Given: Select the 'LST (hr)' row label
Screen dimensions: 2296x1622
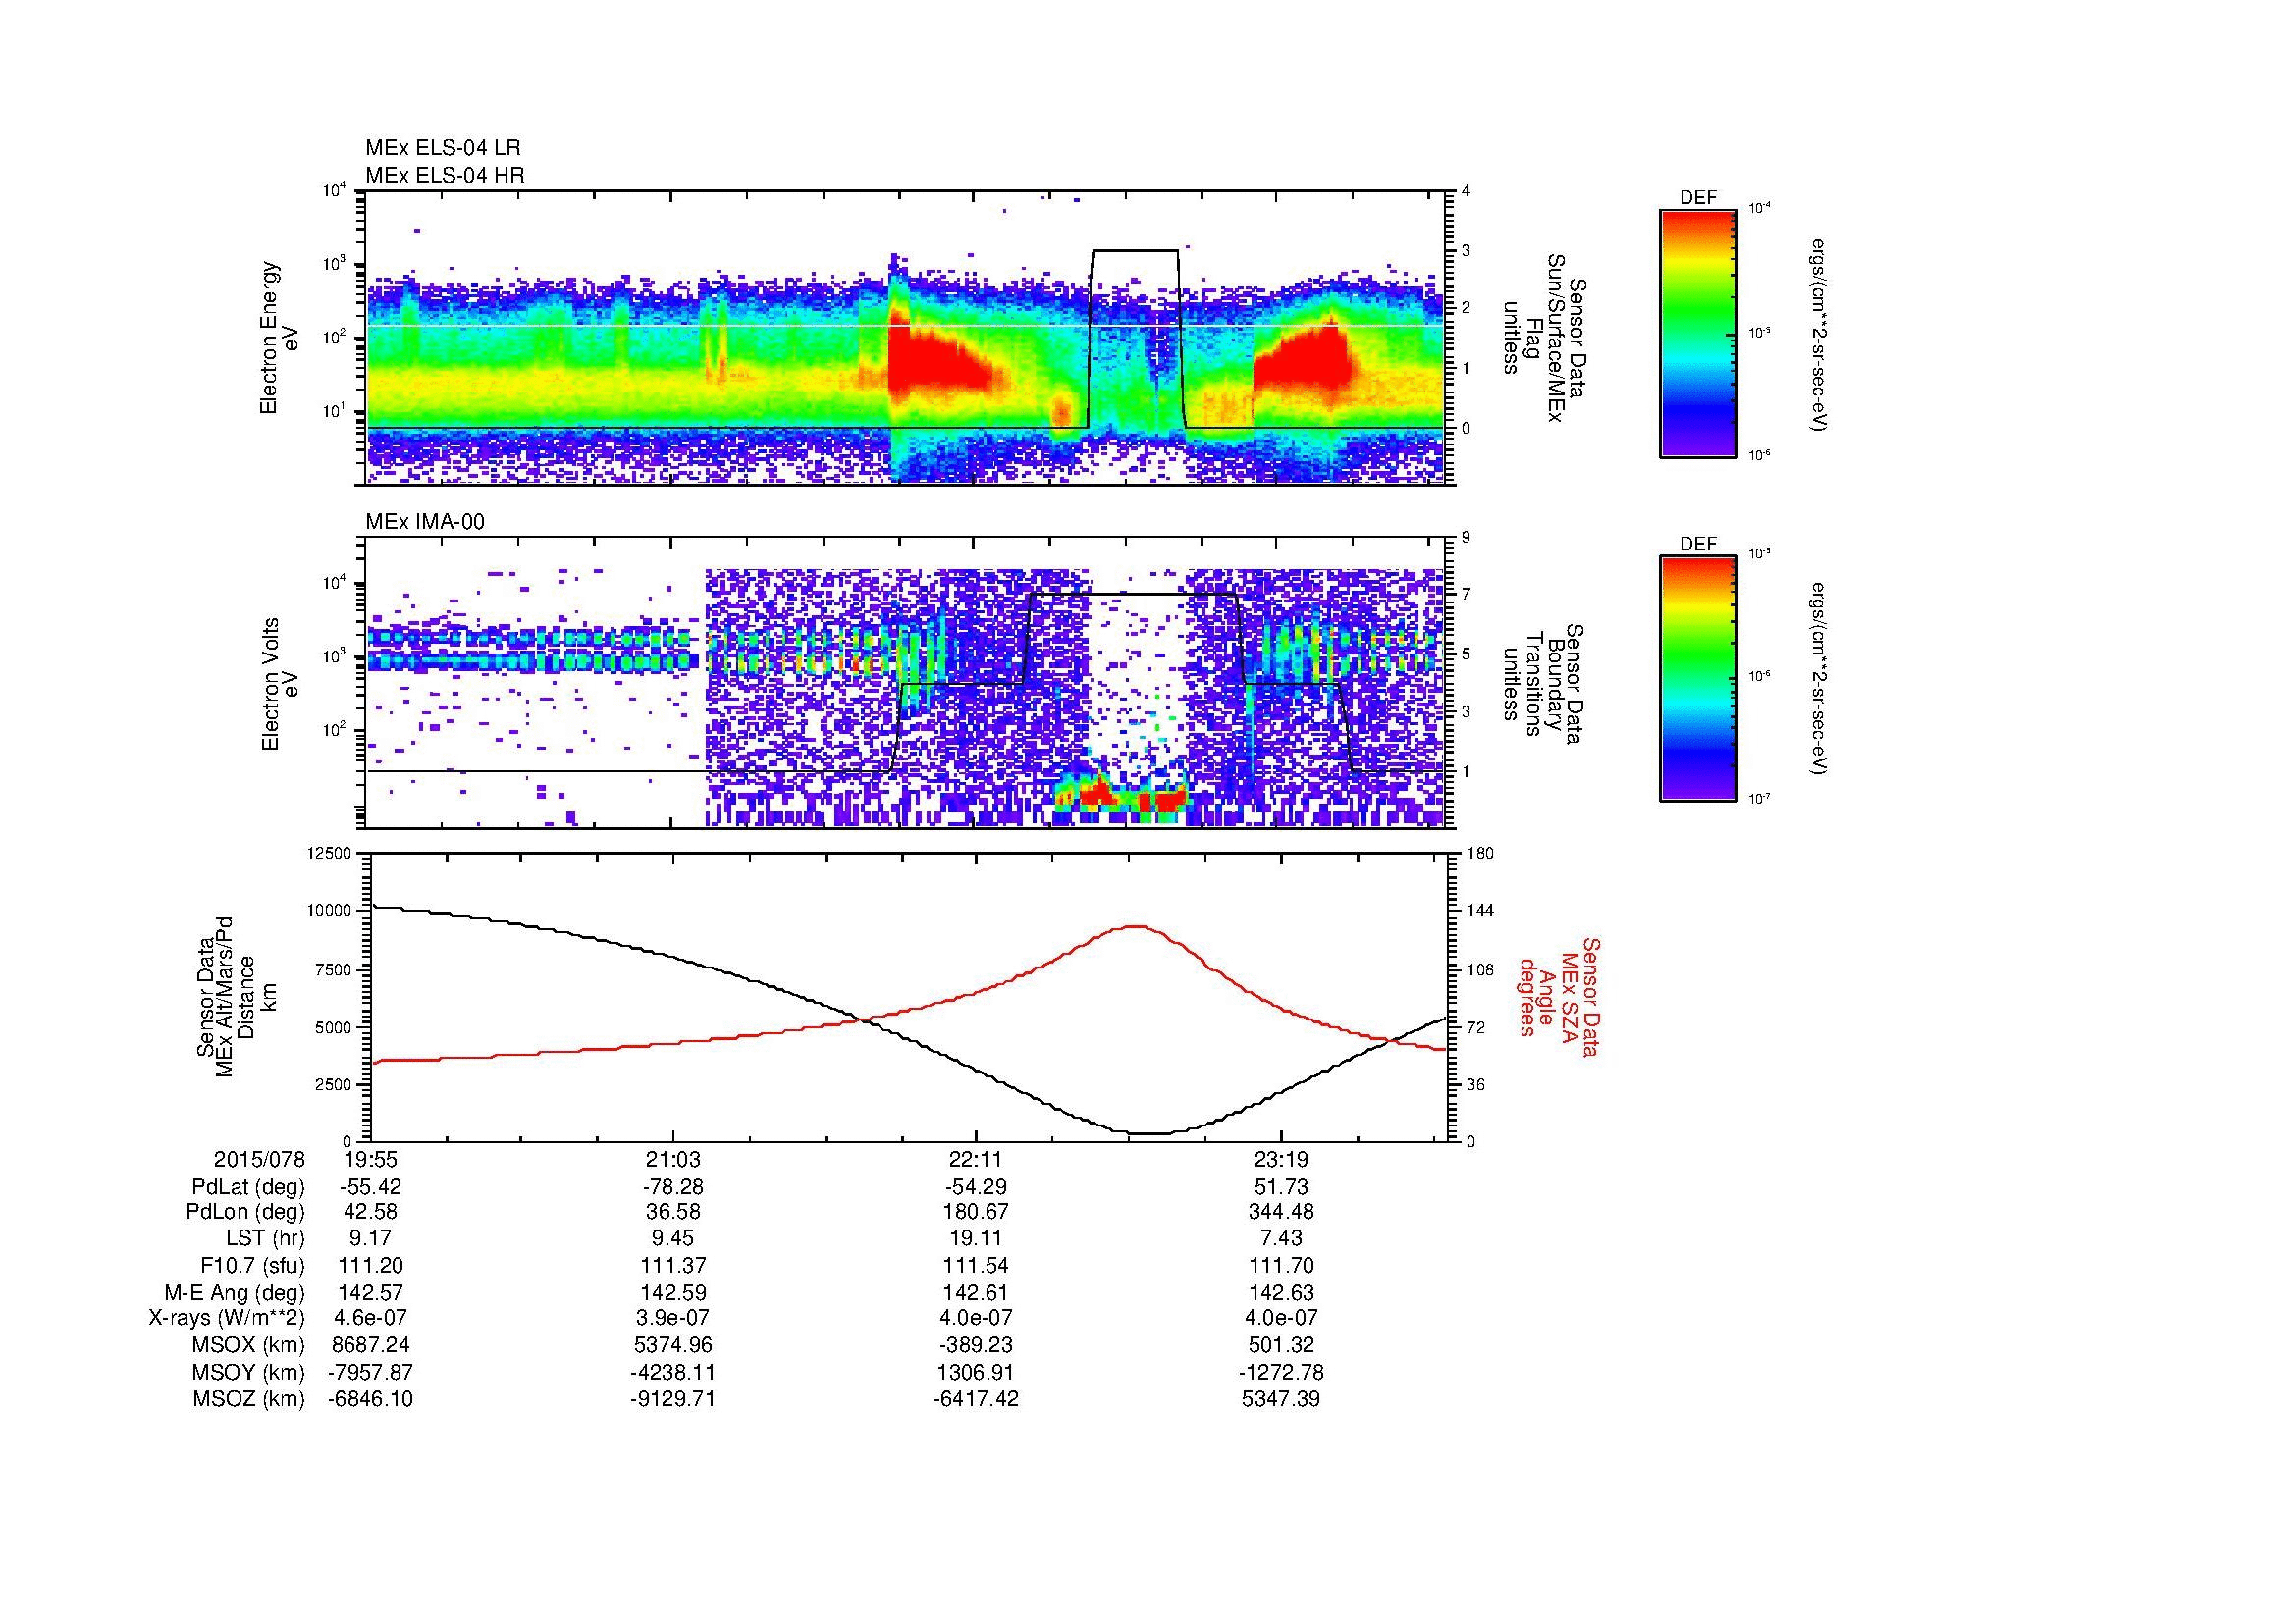Looking at the screenshot, I should 266,1239.
